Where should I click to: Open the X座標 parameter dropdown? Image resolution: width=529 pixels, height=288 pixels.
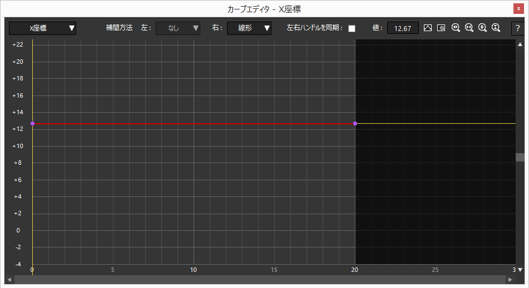42,28
